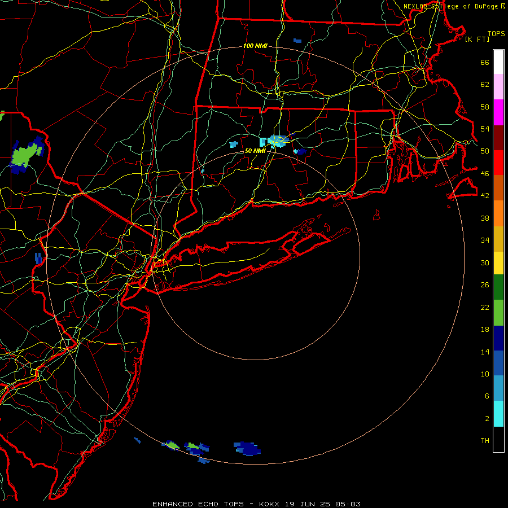Click the legend label 34

485,240
